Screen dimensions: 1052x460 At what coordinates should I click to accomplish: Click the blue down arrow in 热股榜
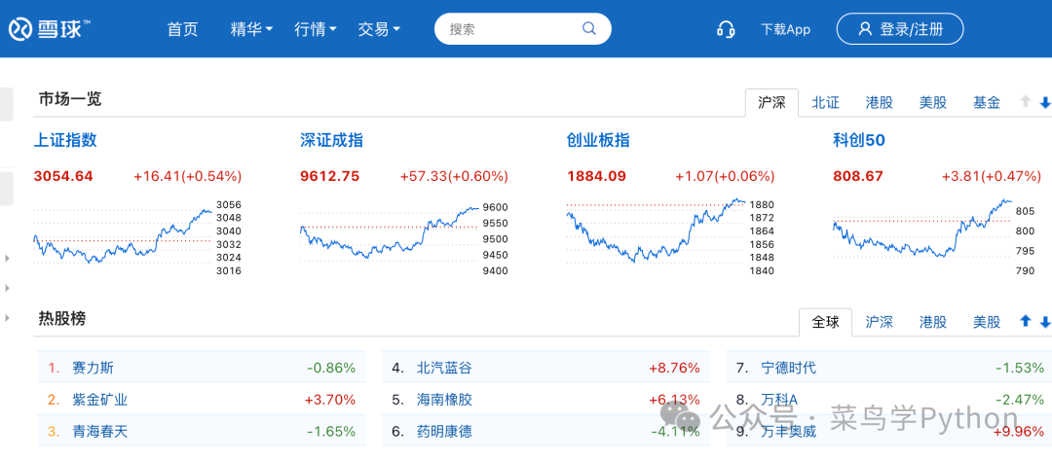pyautogui.click(x=1044, y=322)
